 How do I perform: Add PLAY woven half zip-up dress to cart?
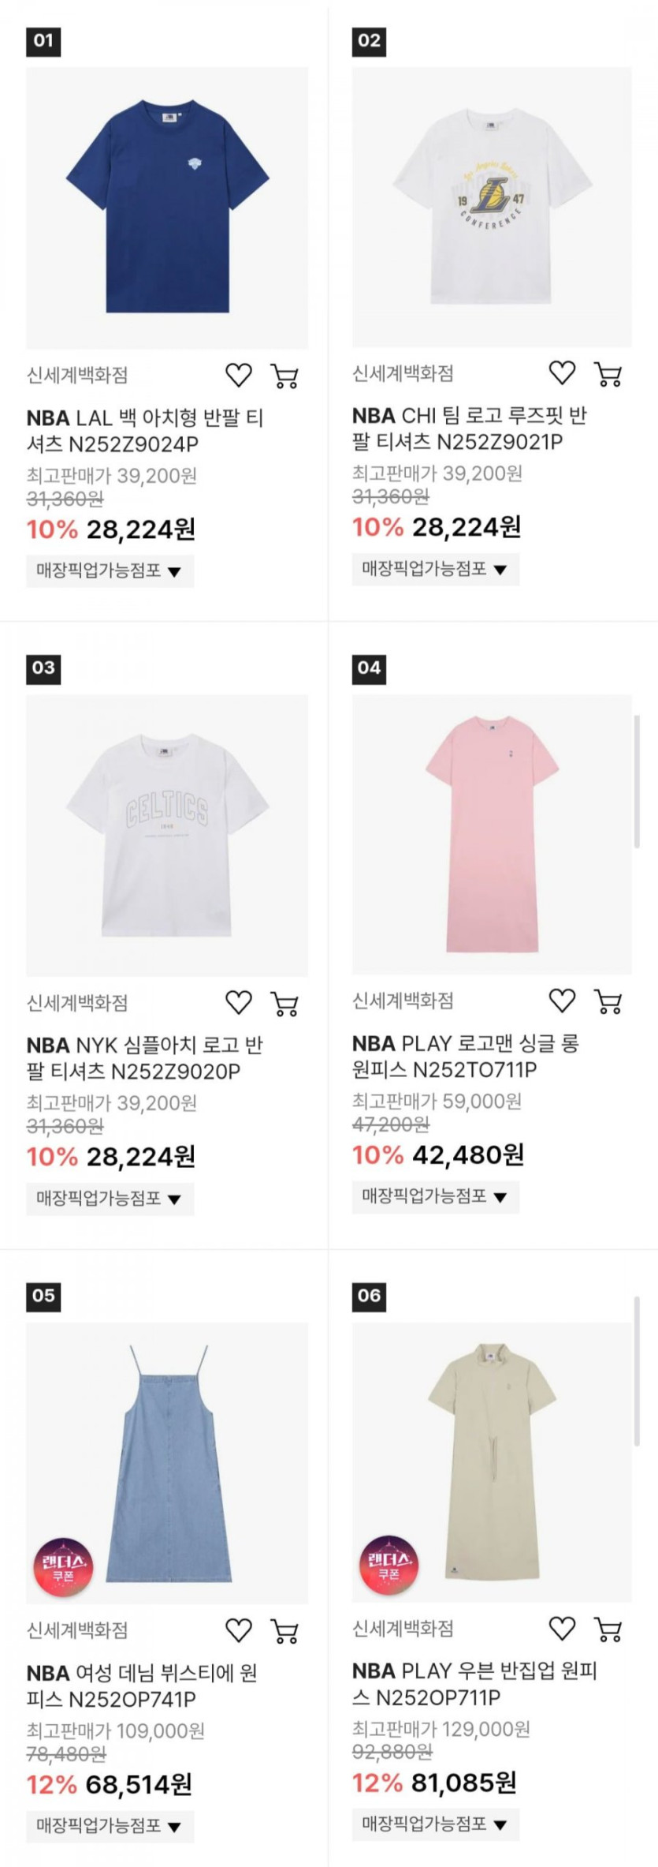click(608, 1629)
